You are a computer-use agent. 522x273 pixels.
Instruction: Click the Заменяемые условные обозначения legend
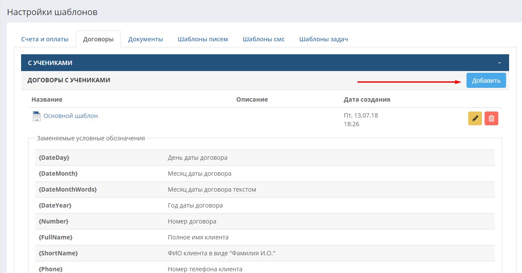pos(91,138)
